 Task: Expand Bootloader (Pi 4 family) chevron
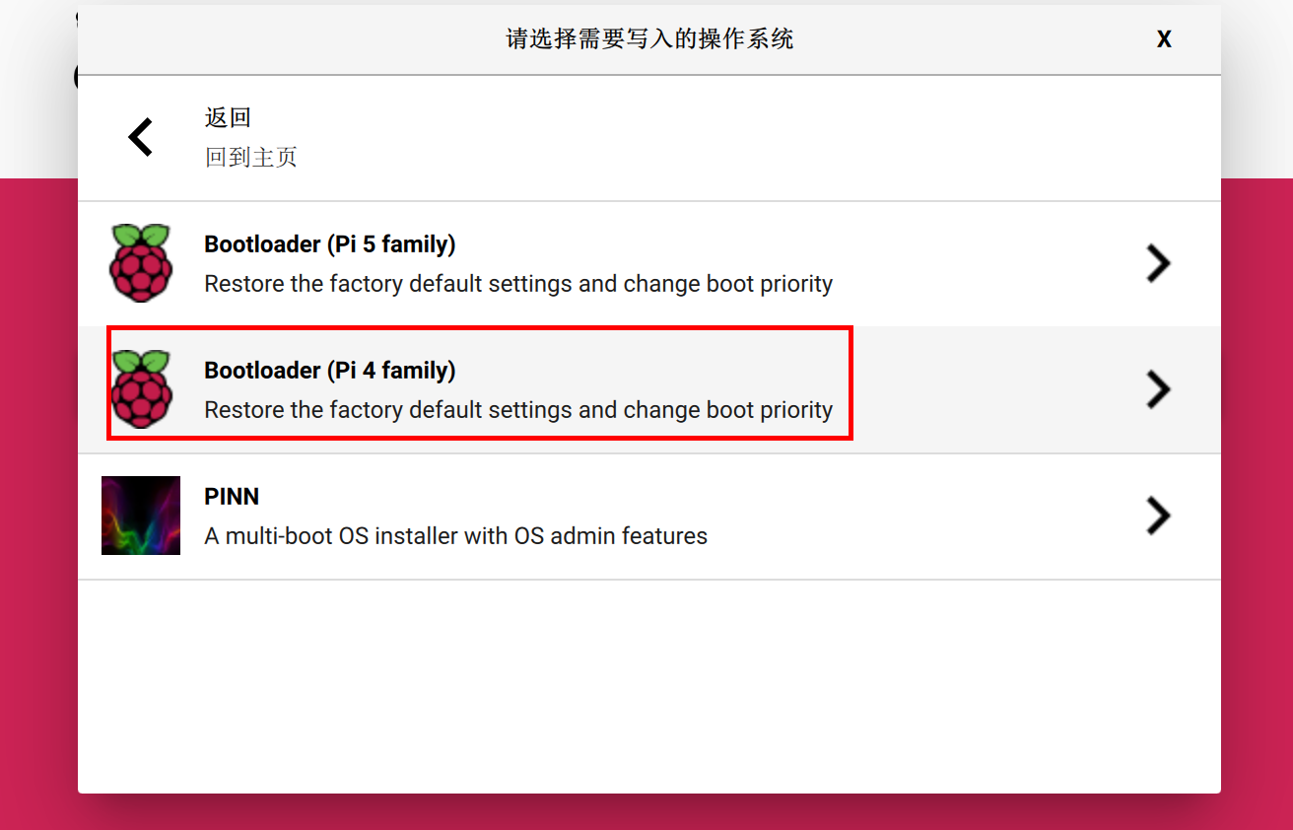tap(1158, 389)
